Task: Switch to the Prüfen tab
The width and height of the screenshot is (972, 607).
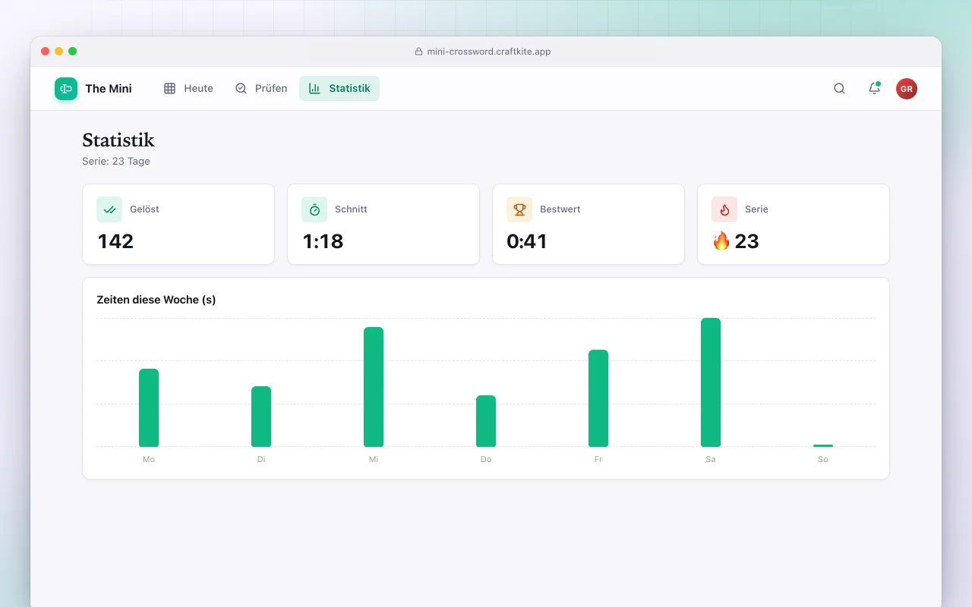Action: click(x=261, y=89)
